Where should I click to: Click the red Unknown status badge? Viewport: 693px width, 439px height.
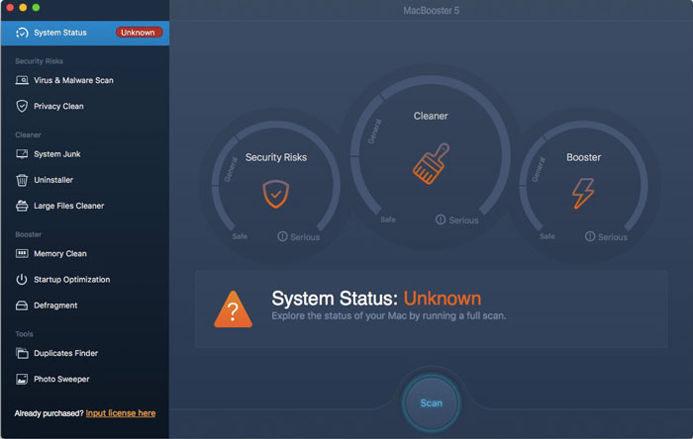[139, 33]
